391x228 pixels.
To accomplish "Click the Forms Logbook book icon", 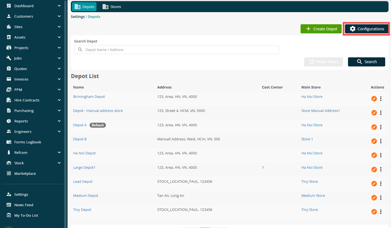I will (x=9, y=142).
